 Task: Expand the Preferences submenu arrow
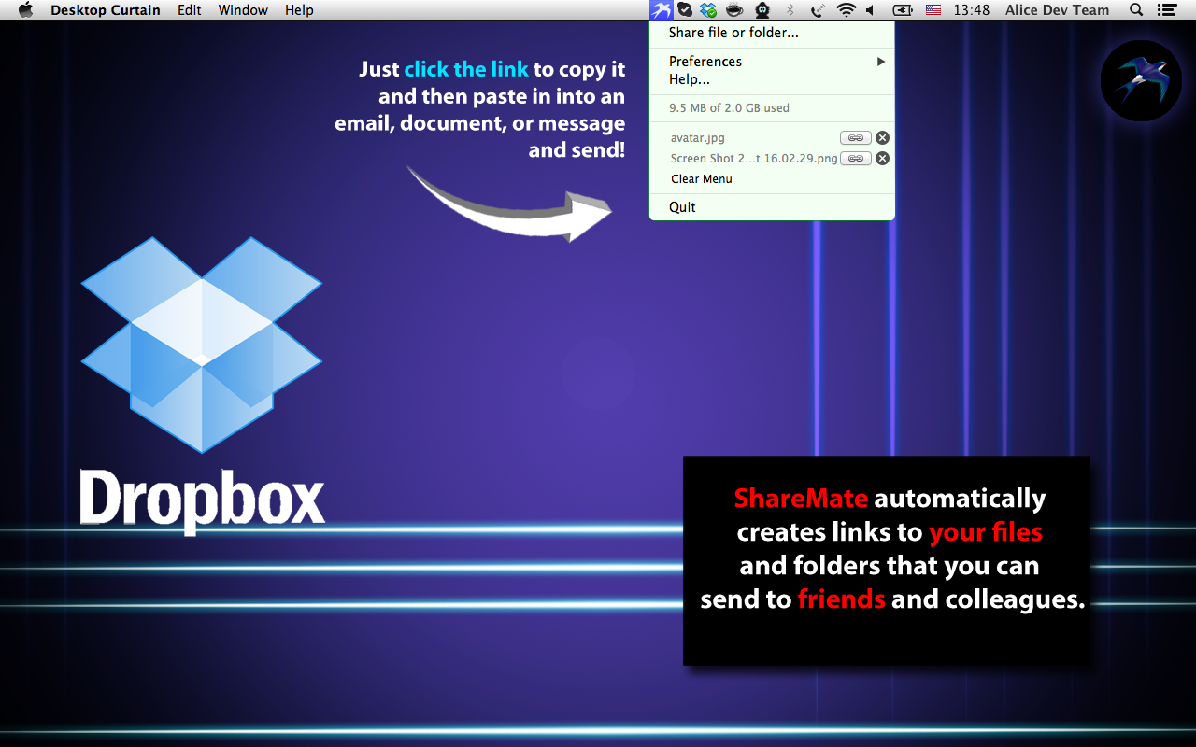(880, 62)
